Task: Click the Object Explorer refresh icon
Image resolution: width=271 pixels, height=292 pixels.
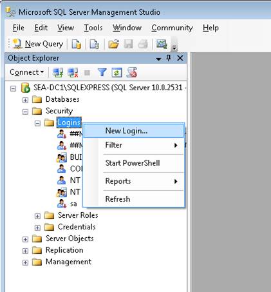Action: click(x=117, y=72)
